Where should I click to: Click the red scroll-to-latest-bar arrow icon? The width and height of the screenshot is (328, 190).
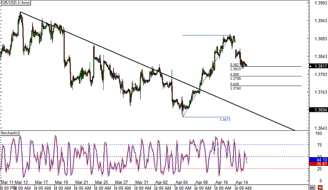click(x=320, y=187)
